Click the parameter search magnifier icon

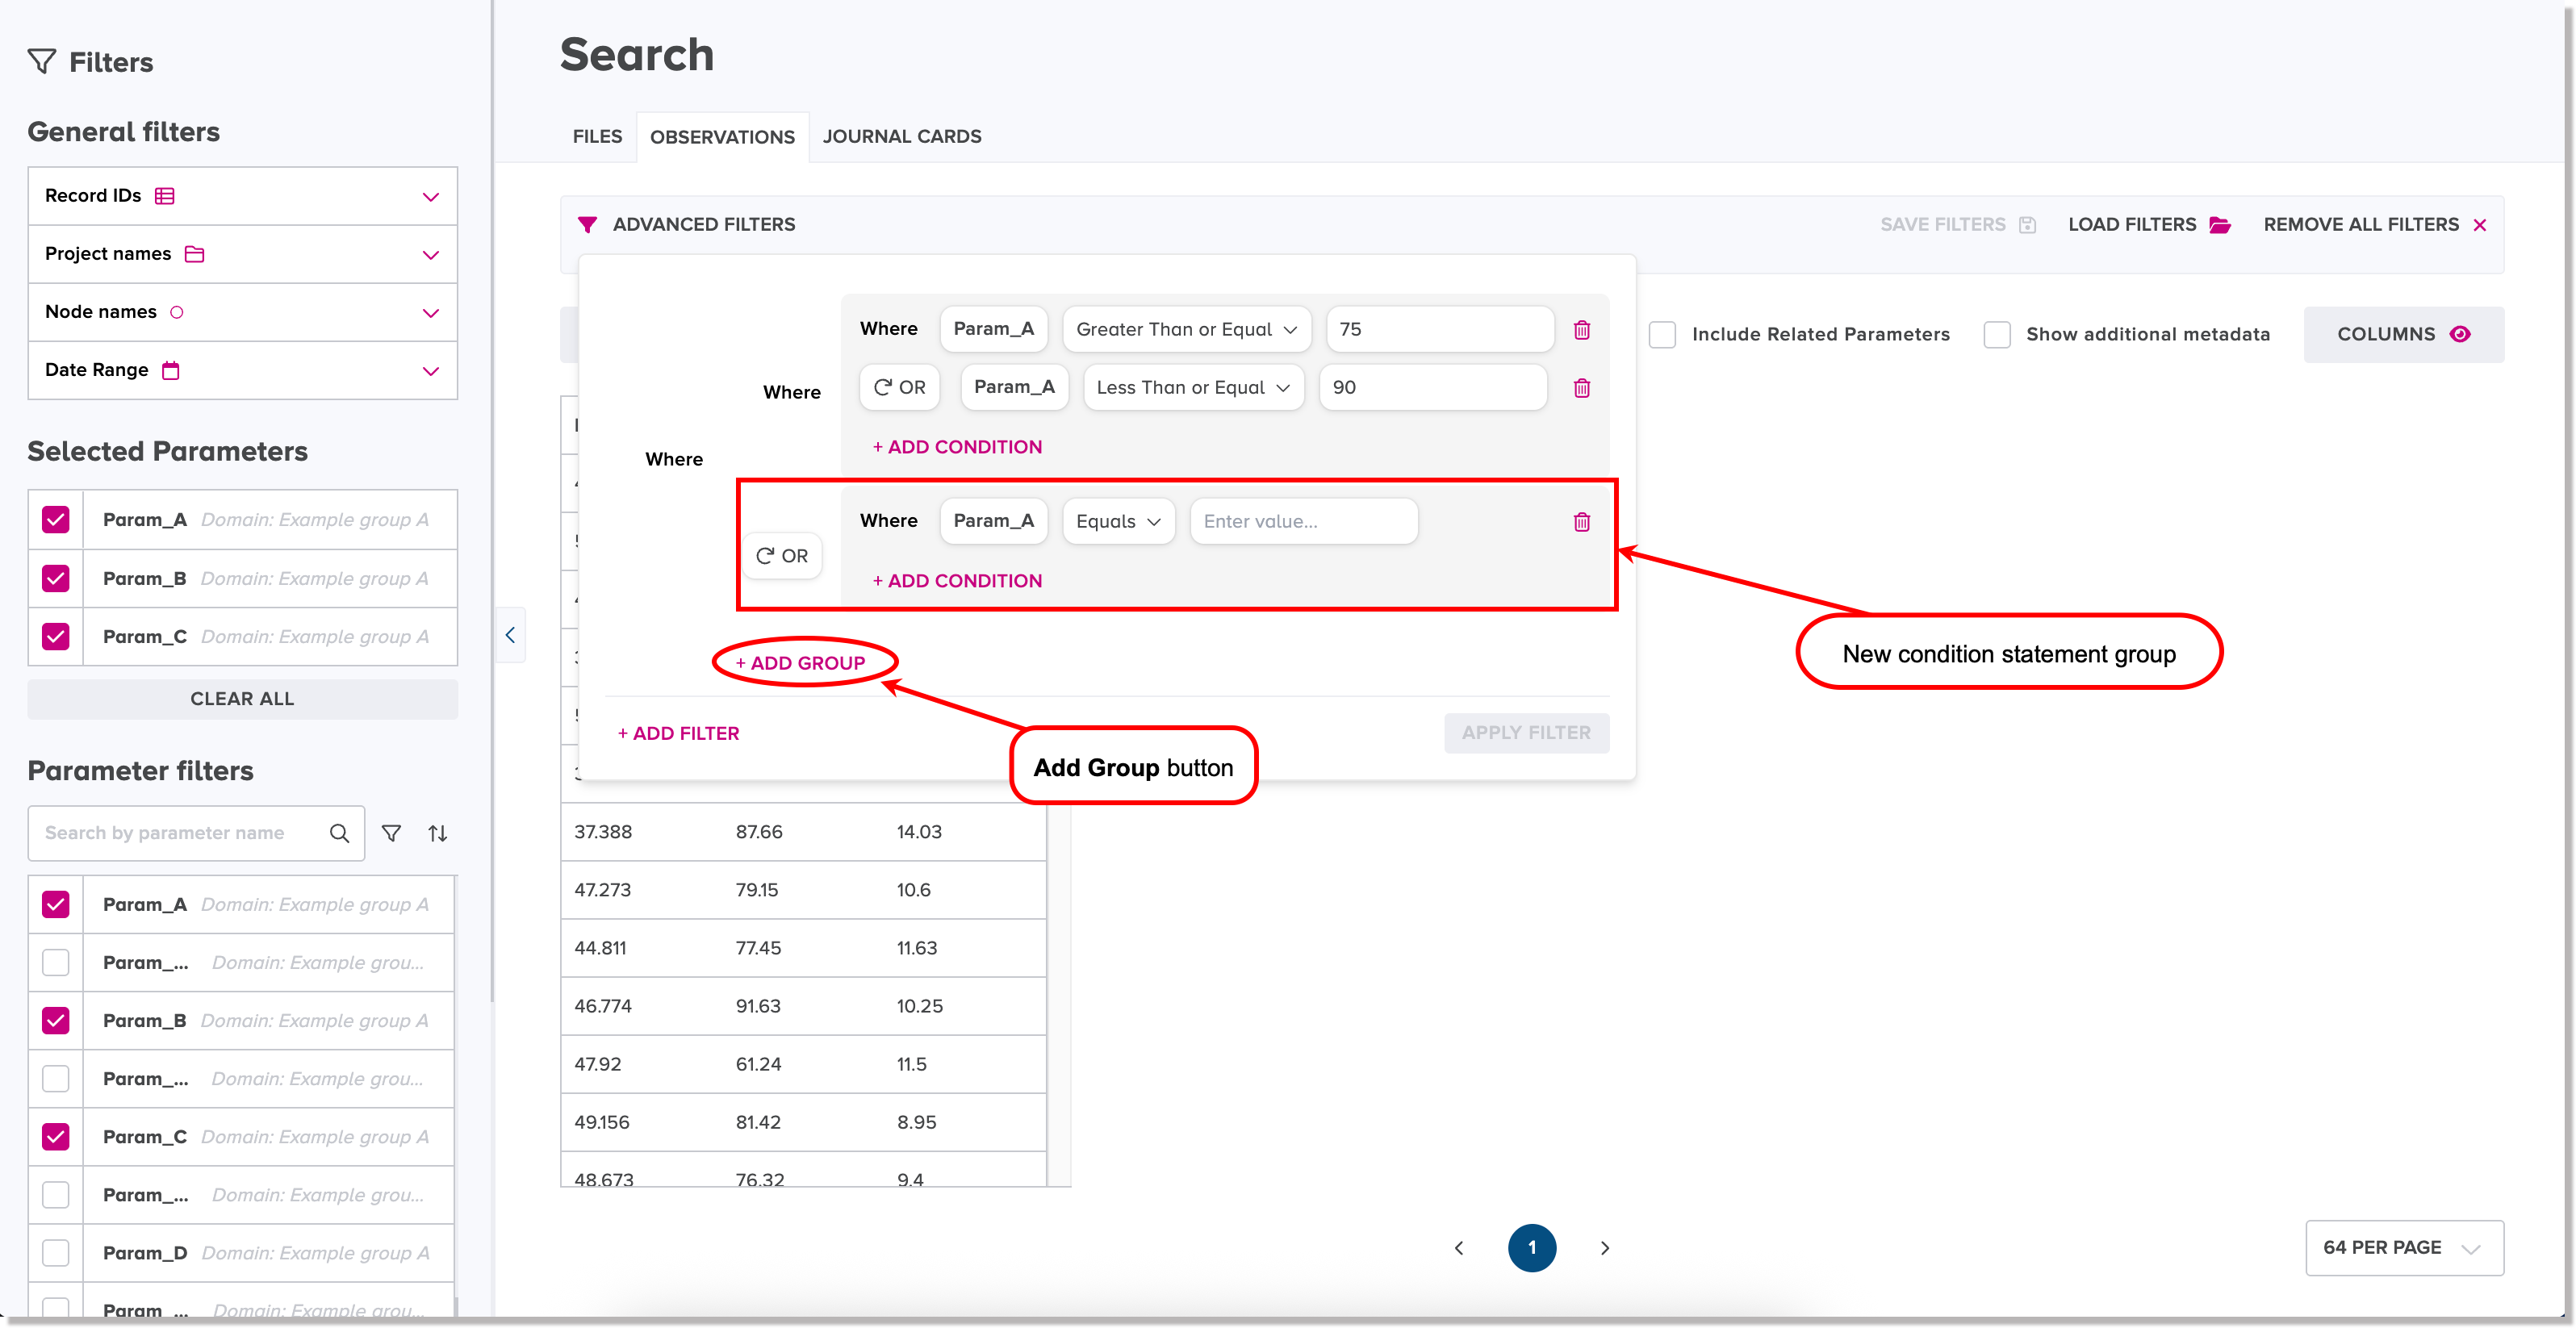click(x=340, y=833)
